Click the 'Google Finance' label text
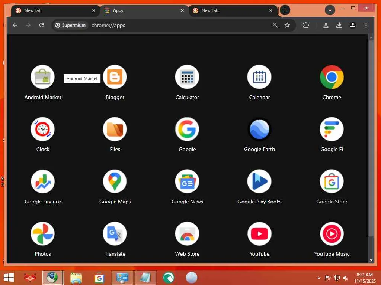381x285 pixels. 43,202
